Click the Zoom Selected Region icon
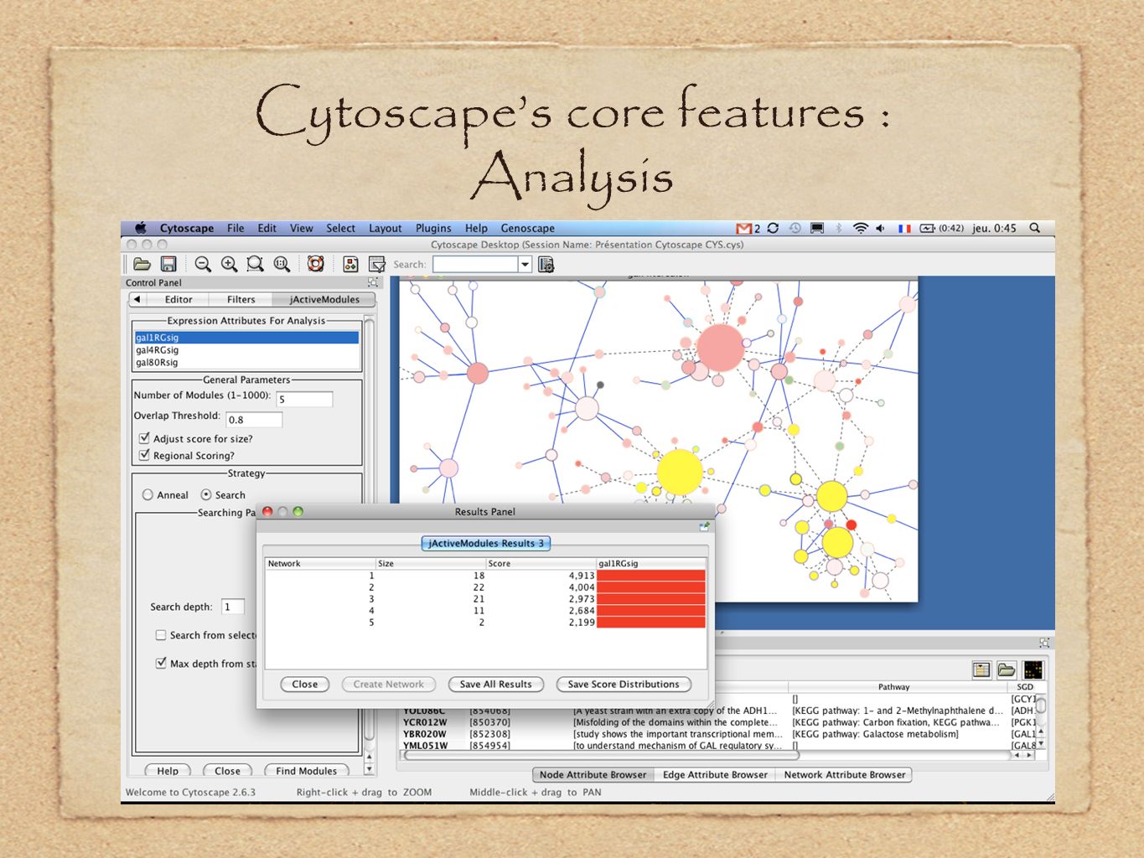The height and width of the screenshot is (858, 1144). [256, 264]
